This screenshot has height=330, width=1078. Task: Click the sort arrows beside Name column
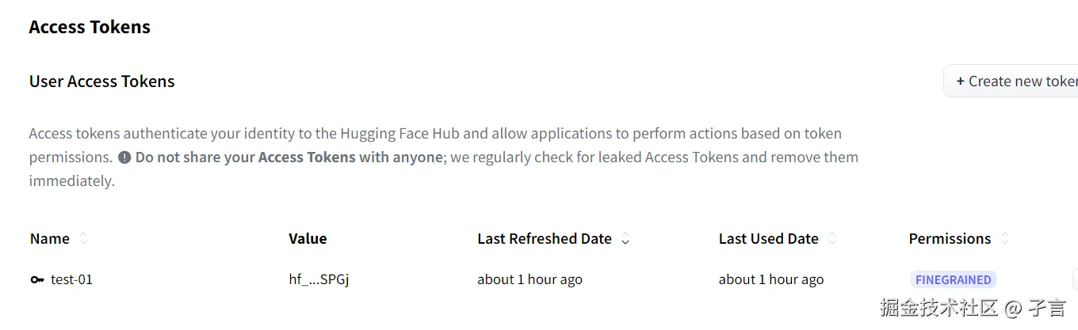(83, 238)
